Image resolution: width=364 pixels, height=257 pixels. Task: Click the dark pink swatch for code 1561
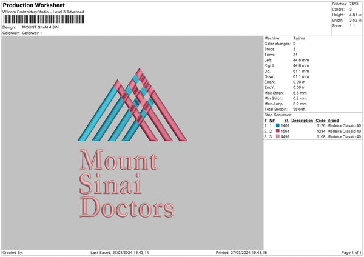278,131
